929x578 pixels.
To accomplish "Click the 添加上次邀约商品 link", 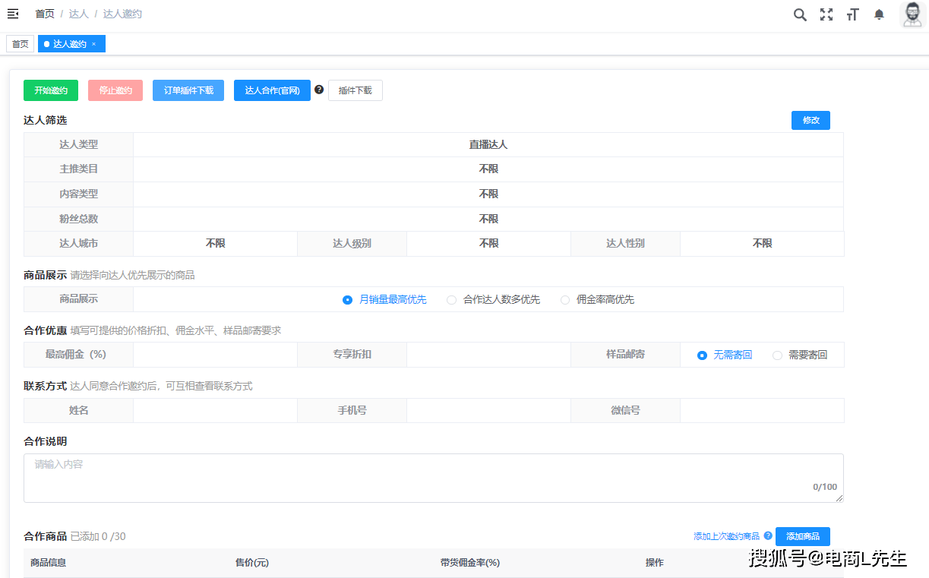I will [x=726, y=536].
